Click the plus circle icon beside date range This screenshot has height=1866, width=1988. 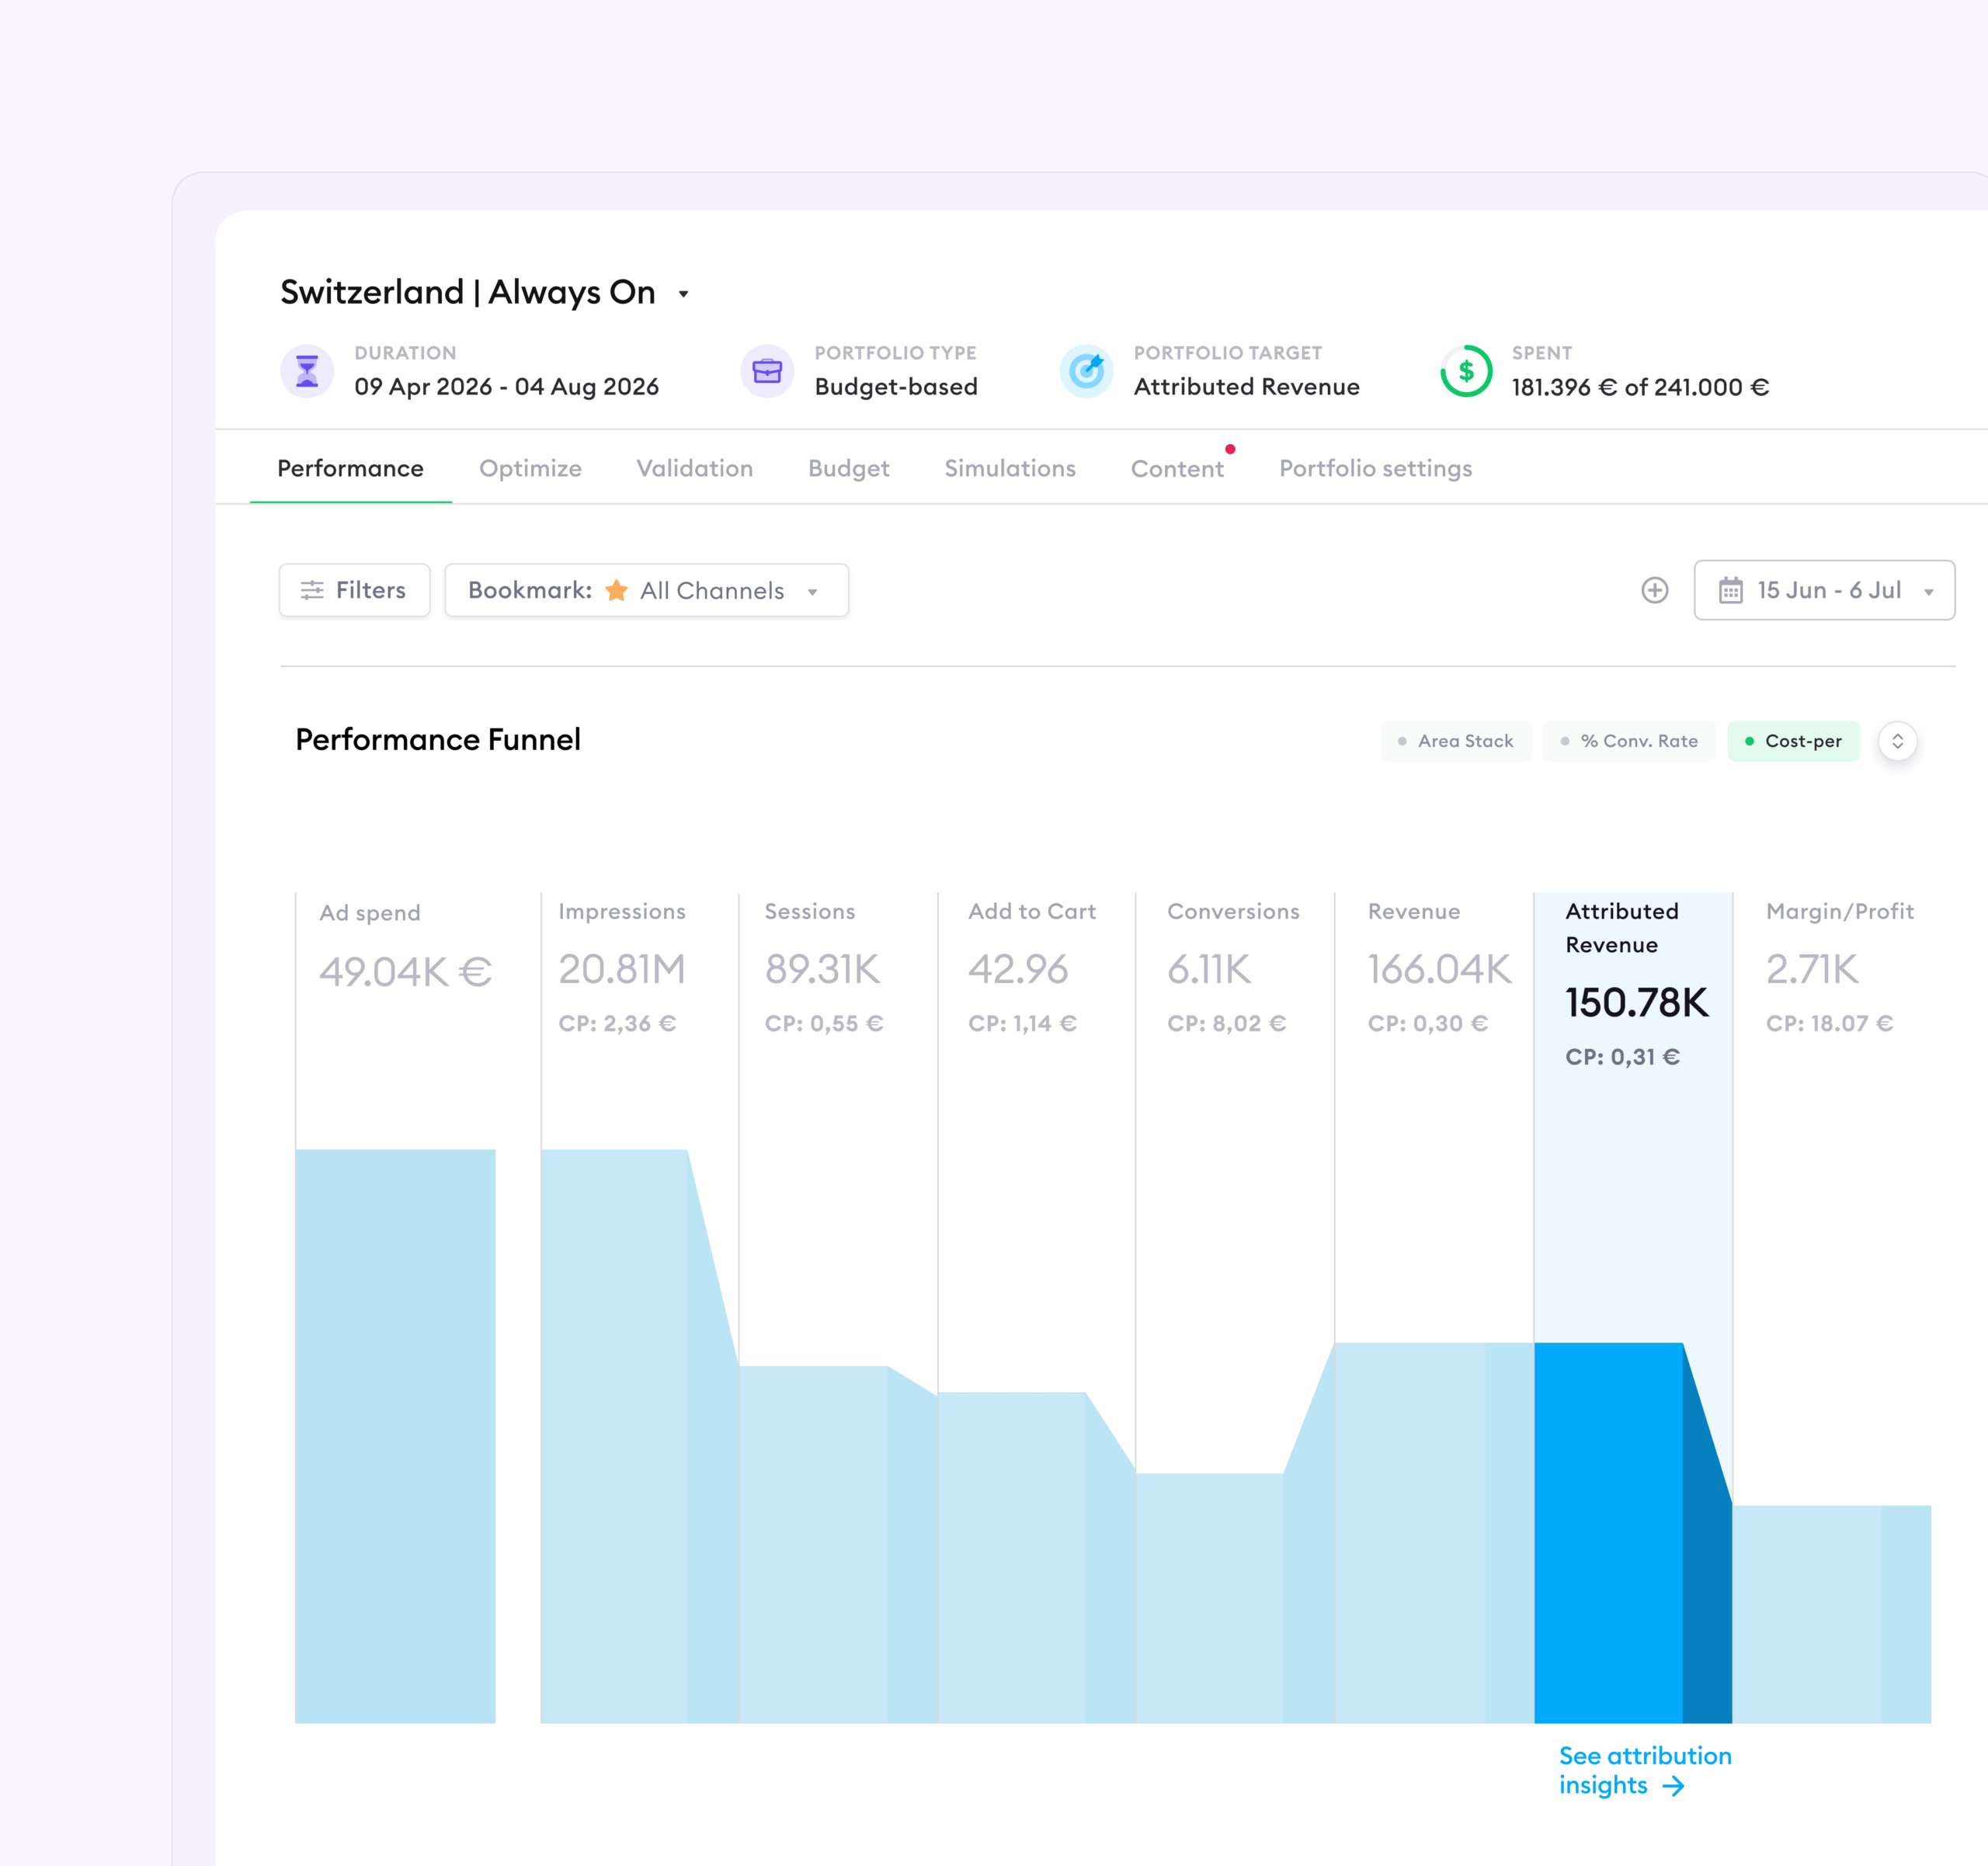[1655, 590]
